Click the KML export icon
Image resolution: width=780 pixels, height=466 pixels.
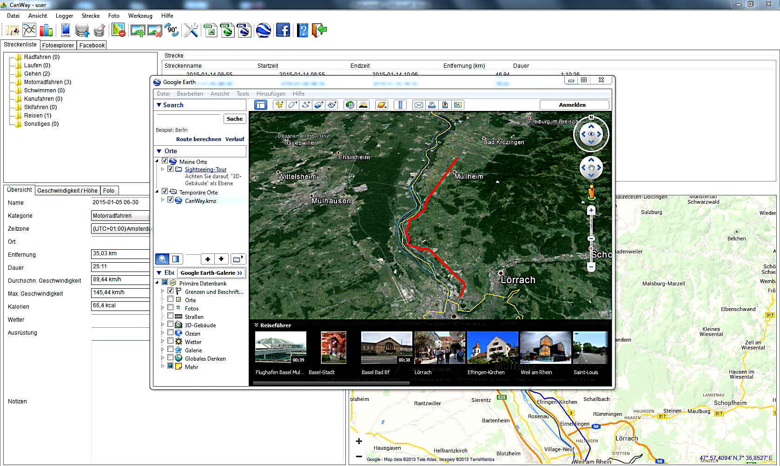(244, 31)
